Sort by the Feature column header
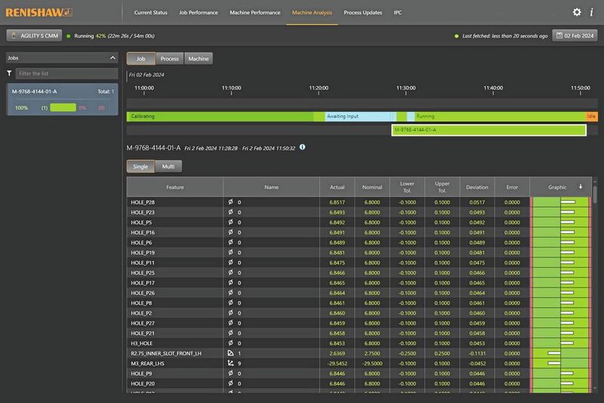Screen dimensions: 604x403 click(x=175, y=187)
